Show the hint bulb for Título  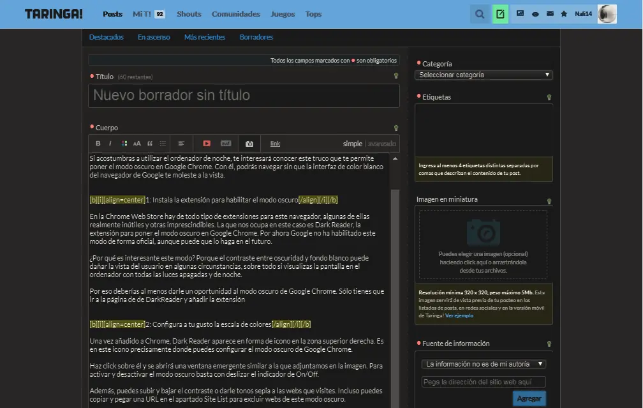pyautogui.click(x=396, y=75)
